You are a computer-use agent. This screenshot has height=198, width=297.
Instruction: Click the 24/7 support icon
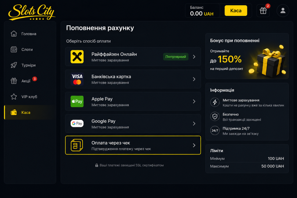pos(215,130)
